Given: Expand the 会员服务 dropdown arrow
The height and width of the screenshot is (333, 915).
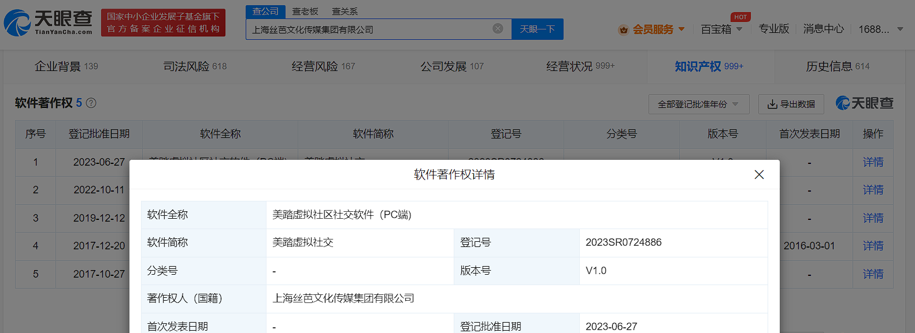Looking at the screenshot, I should coord(681,29).
